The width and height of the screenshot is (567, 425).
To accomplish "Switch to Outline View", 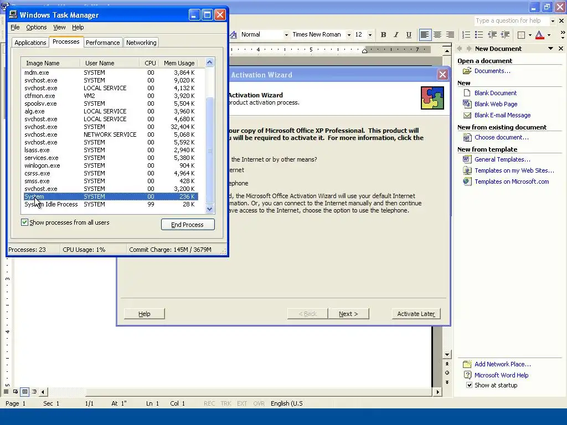I will [x=34, y=391].
